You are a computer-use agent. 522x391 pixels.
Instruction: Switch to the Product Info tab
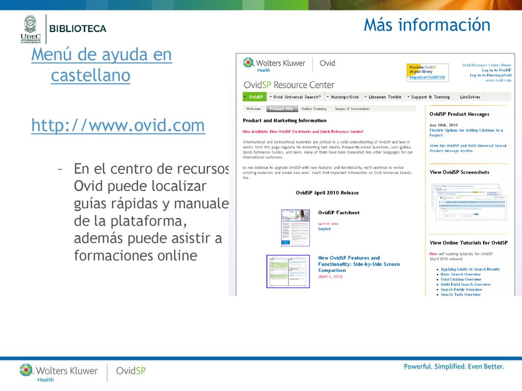pos(281,109)
